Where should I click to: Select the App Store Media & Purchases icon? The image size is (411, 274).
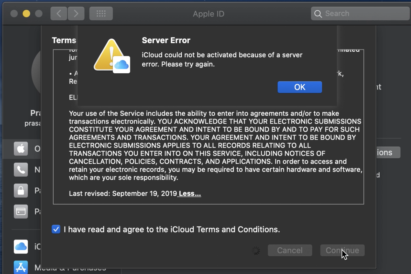[21, 267]
